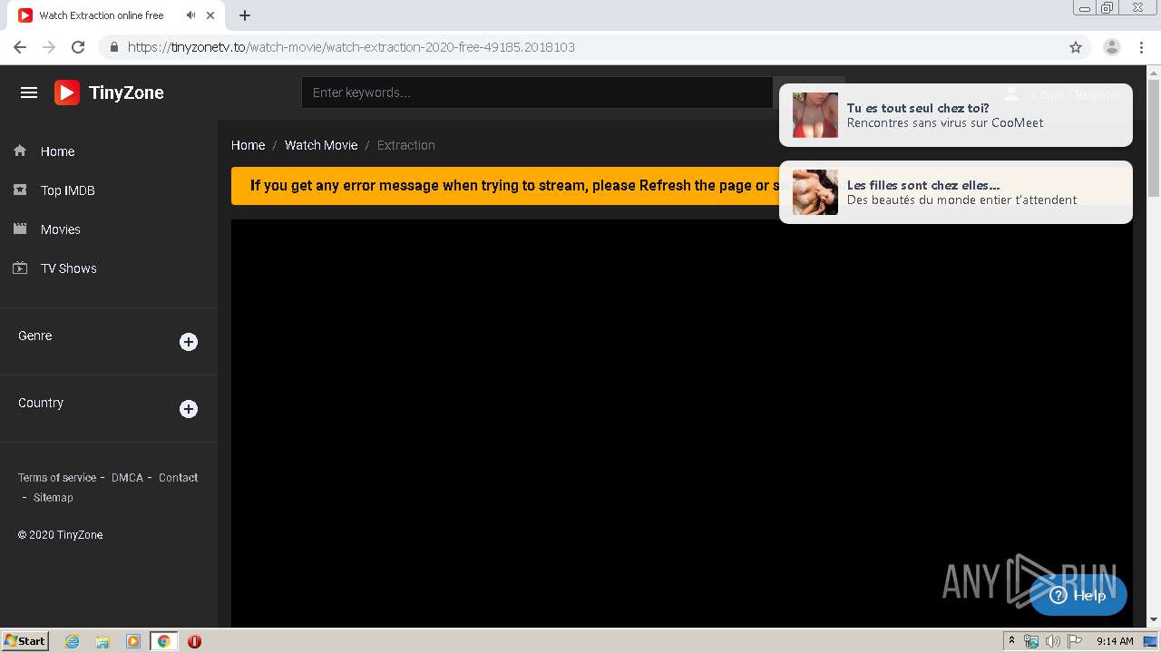Open the hamburger sidebar menu
1161x653 pixels.
29,93
